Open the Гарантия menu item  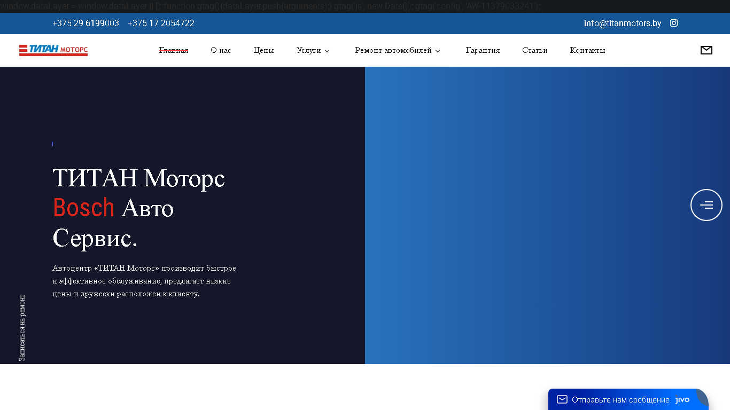(483, 50)
